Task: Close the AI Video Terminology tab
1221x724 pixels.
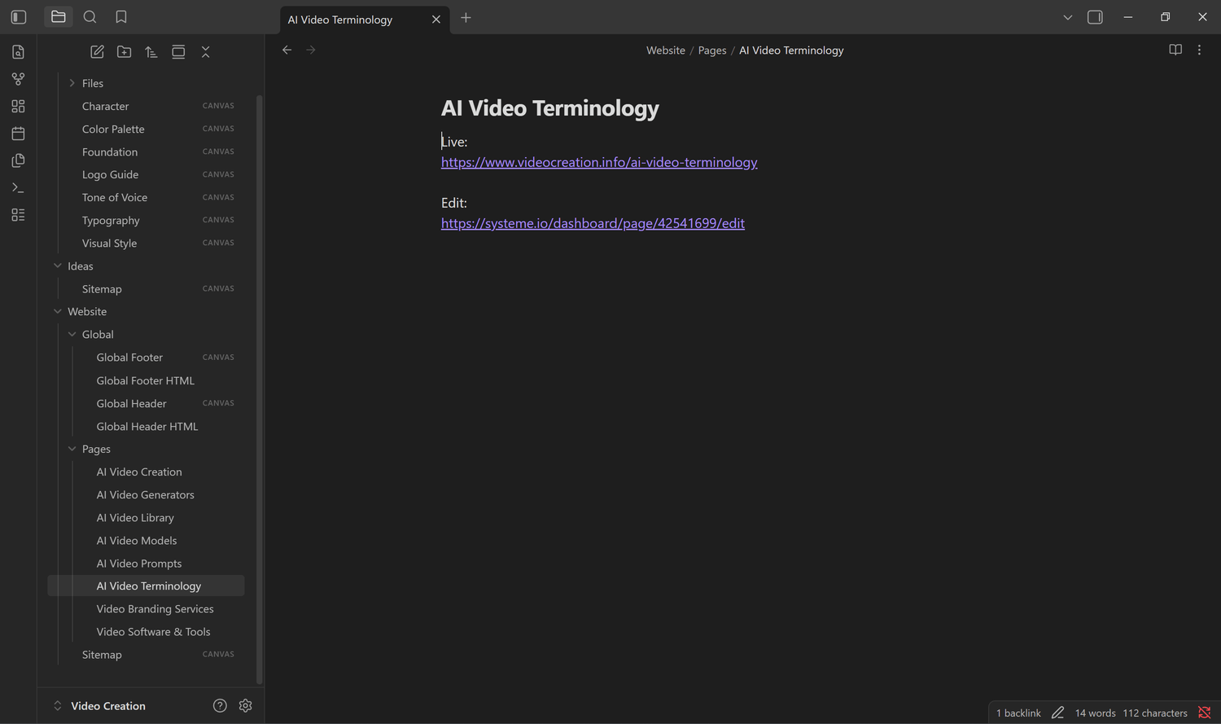Action: (x=436, y=20)
